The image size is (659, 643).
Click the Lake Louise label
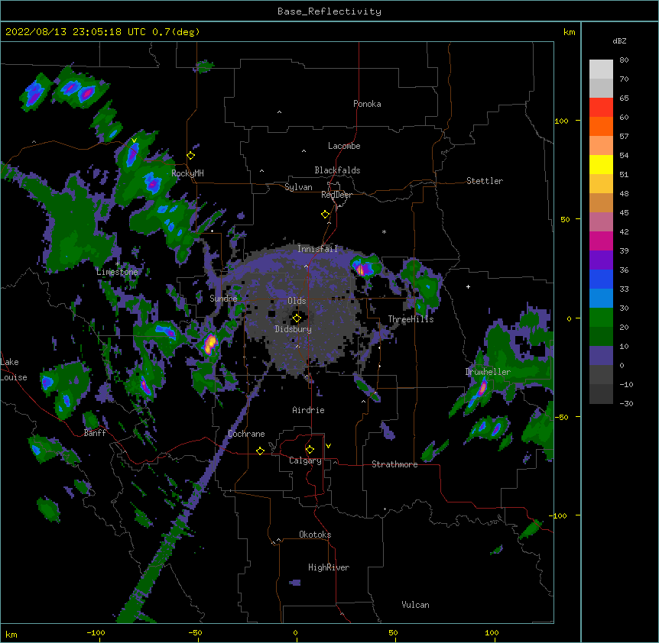(14, 370)
